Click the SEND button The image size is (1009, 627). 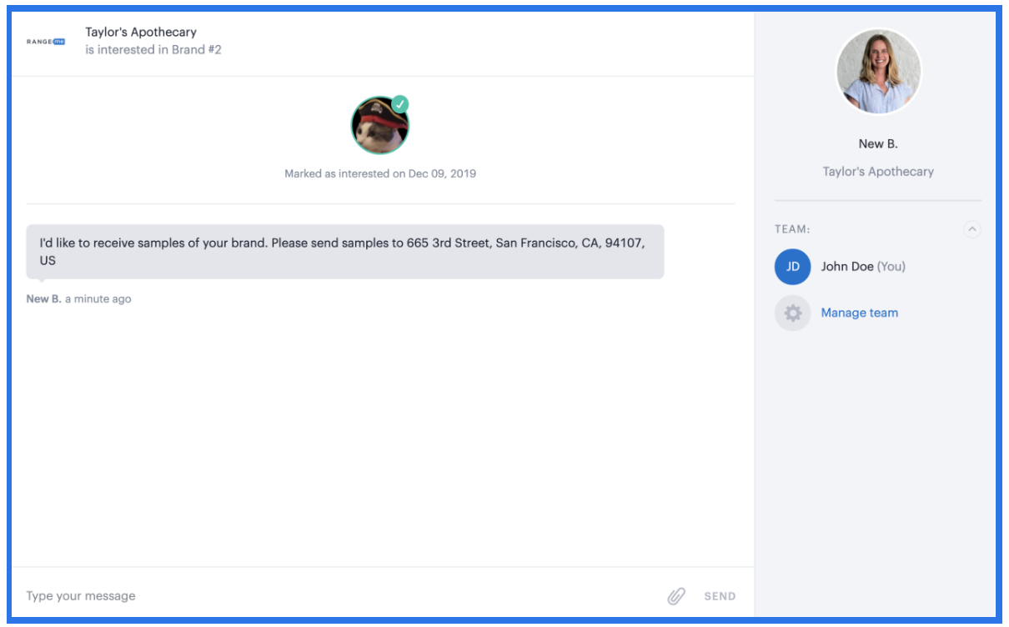720,596
